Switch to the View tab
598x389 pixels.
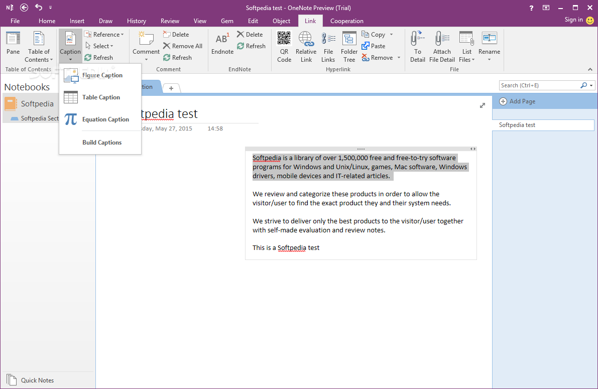200,21
